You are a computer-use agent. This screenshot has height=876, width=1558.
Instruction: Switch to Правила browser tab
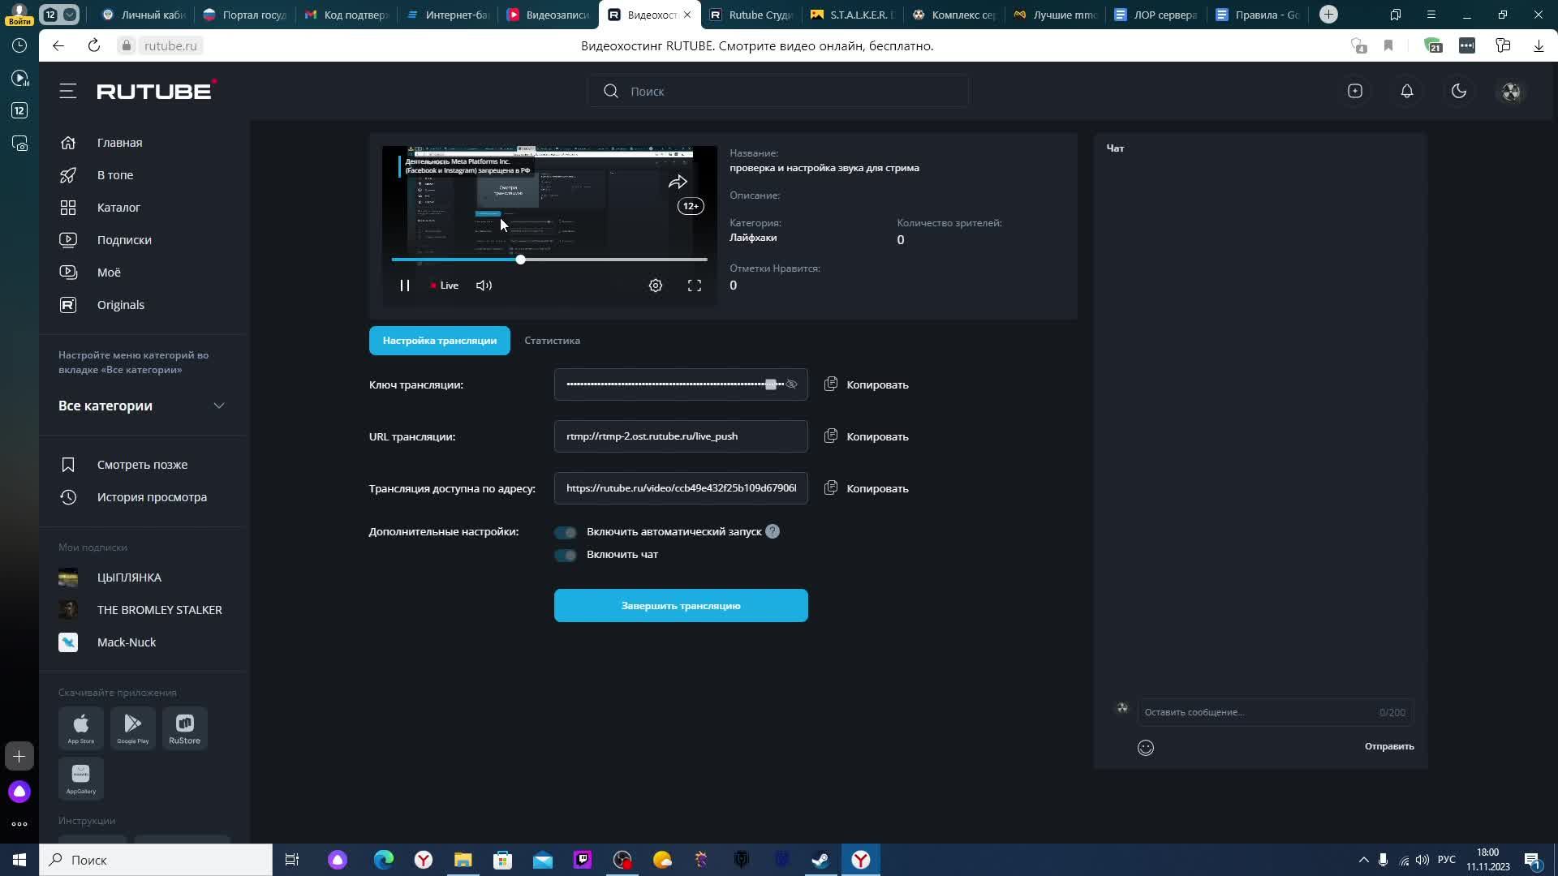1258,15
